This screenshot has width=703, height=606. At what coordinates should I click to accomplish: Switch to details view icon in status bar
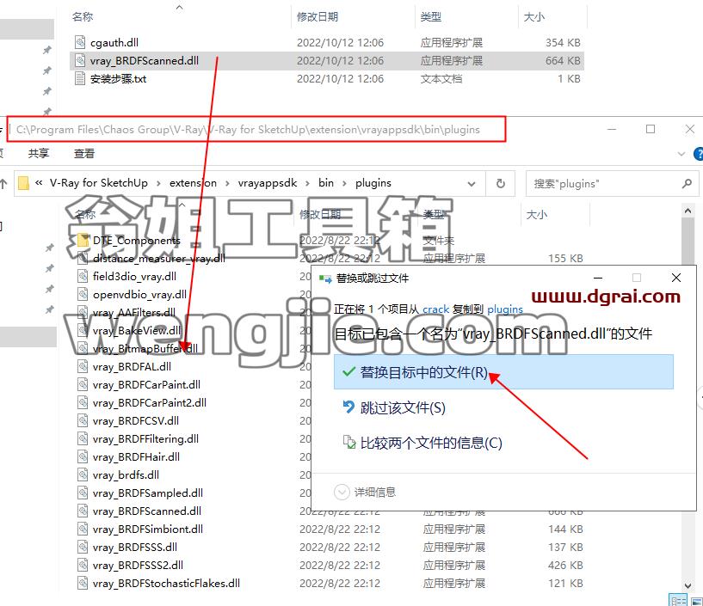677,600
